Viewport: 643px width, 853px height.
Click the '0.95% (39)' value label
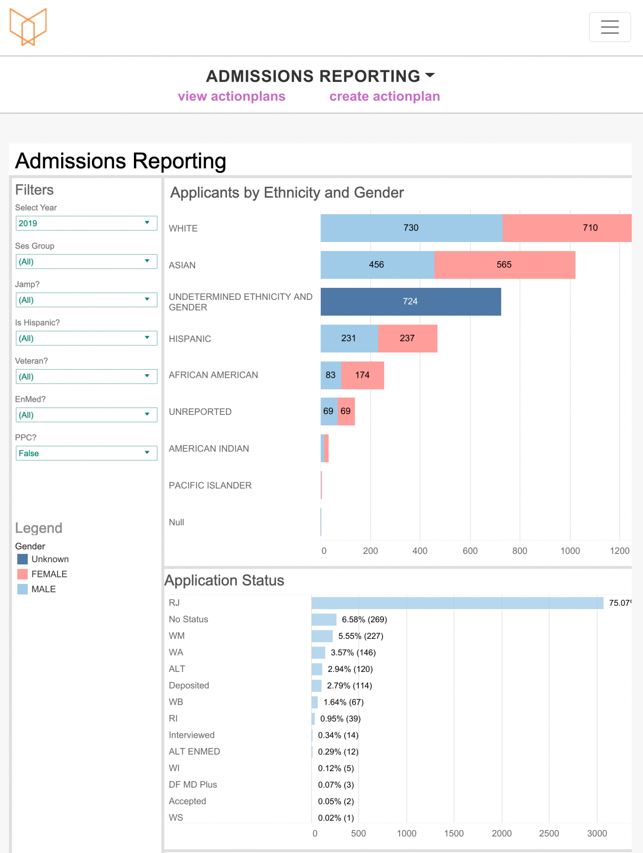click(x=340, y=719)
